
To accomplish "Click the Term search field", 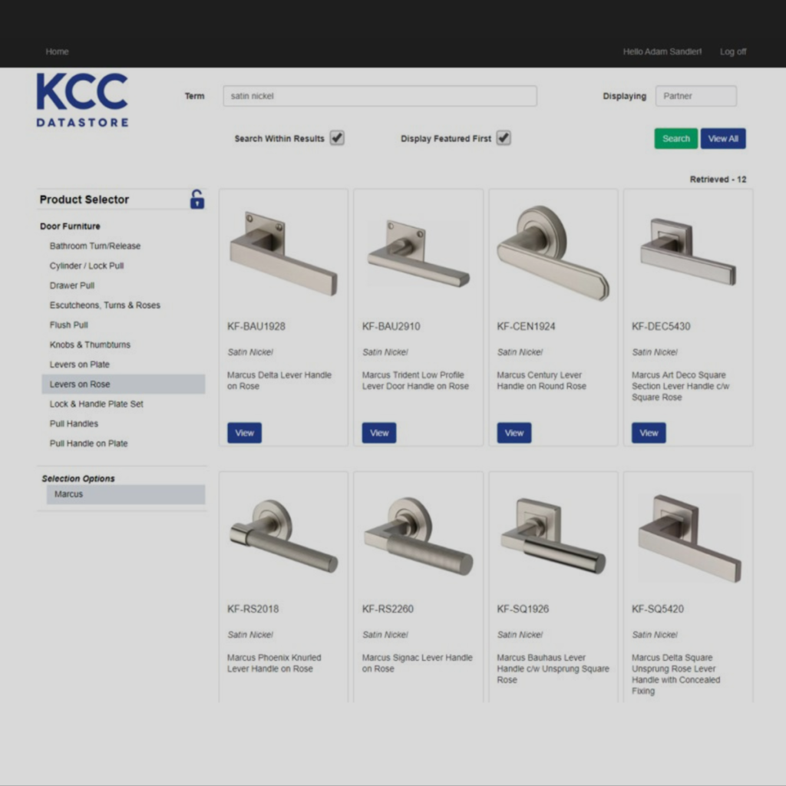I will point(380,96).
